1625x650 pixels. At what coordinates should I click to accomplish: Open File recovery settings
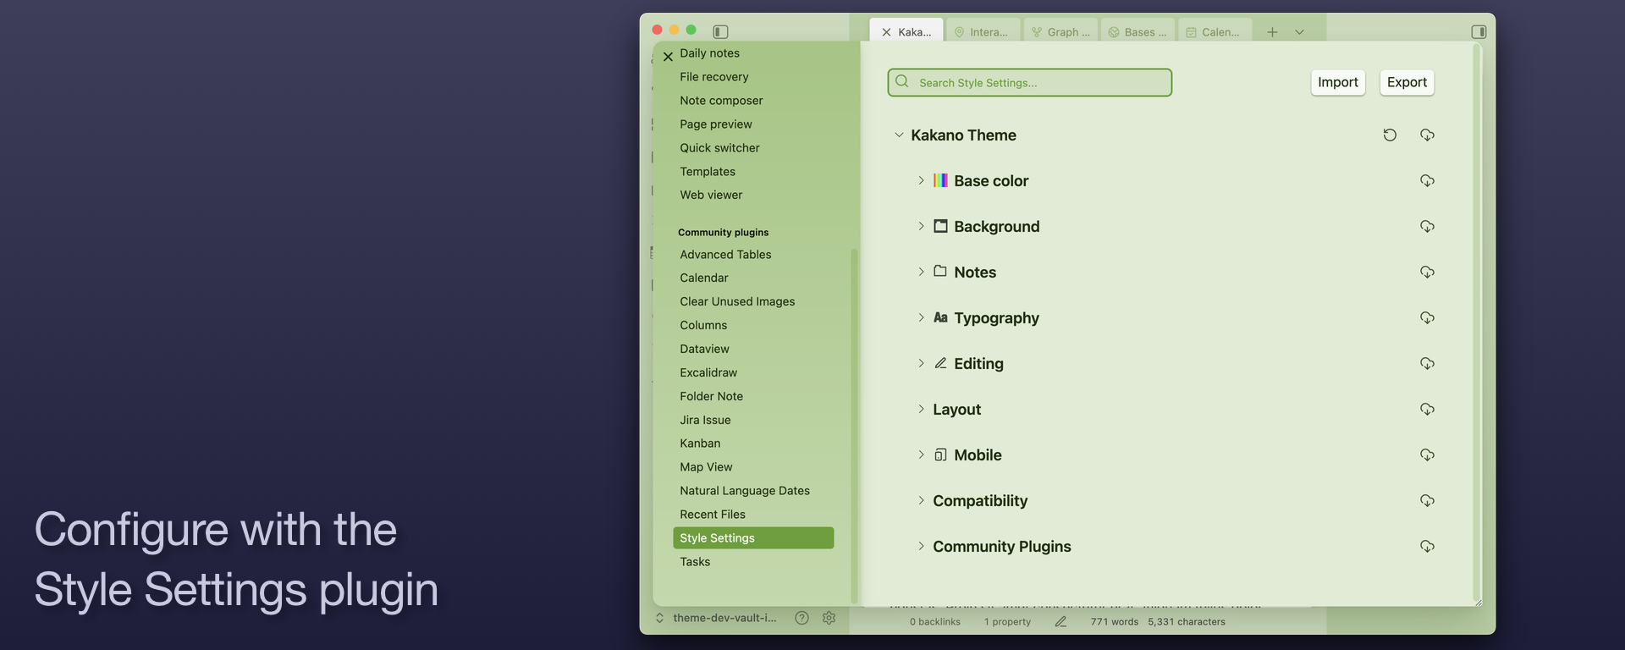(714, 77)
